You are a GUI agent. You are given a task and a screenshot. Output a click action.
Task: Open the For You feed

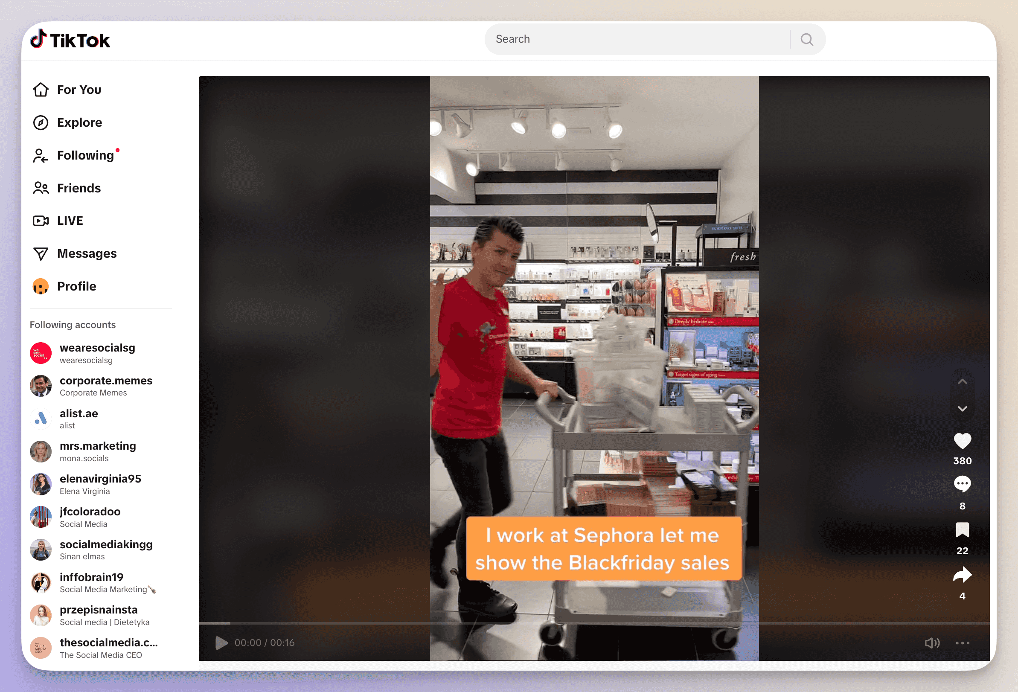click(67, 90)
